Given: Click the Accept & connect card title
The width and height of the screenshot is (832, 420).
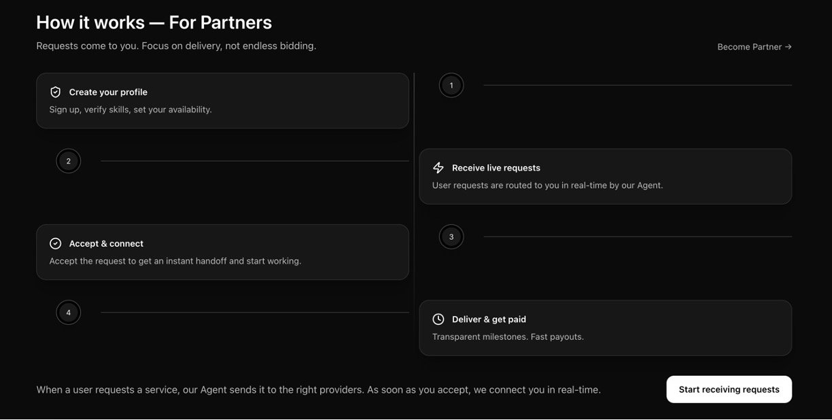Looking at the screenshot, I should point(106,243).
